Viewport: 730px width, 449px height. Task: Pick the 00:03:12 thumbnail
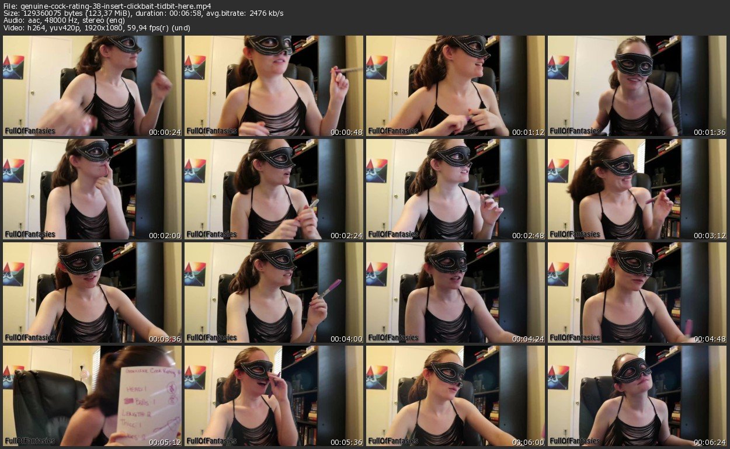point(637,189)
